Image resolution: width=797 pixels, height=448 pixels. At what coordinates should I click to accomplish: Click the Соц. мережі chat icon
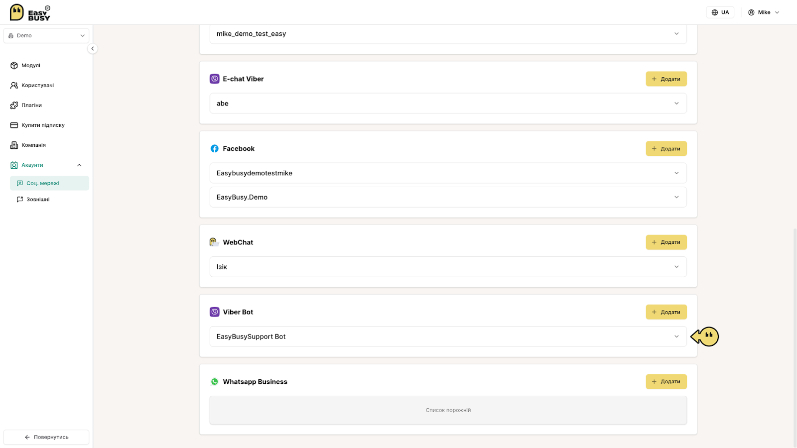click(20, 183)
